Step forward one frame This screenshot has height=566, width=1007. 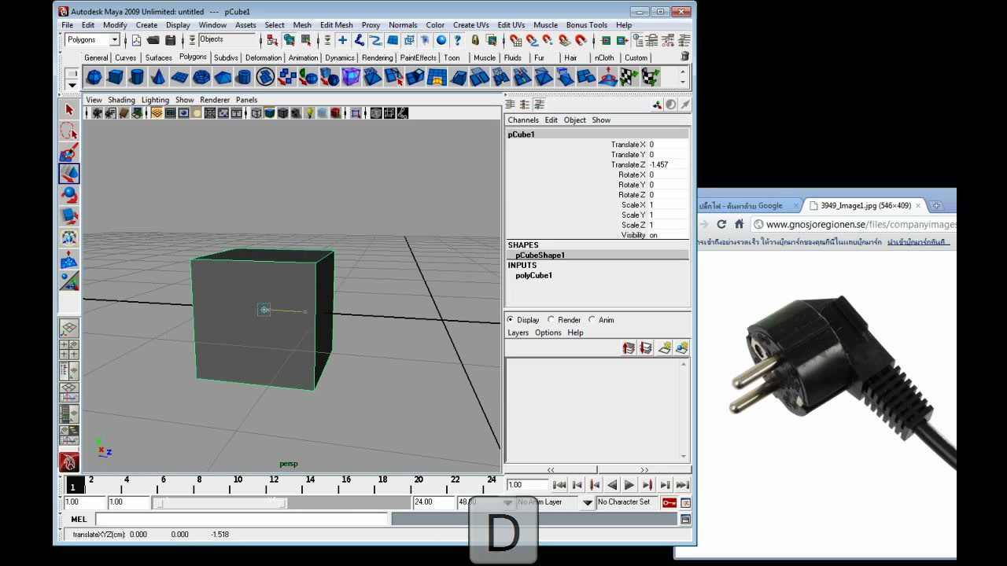[665, 485]
